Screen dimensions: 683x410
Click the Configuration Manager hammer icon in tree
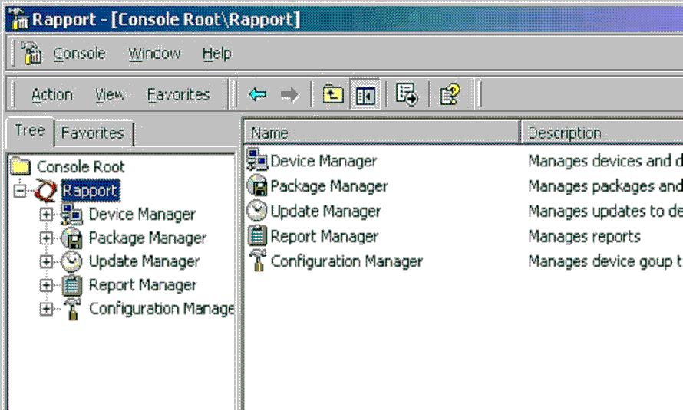point(72,309)
